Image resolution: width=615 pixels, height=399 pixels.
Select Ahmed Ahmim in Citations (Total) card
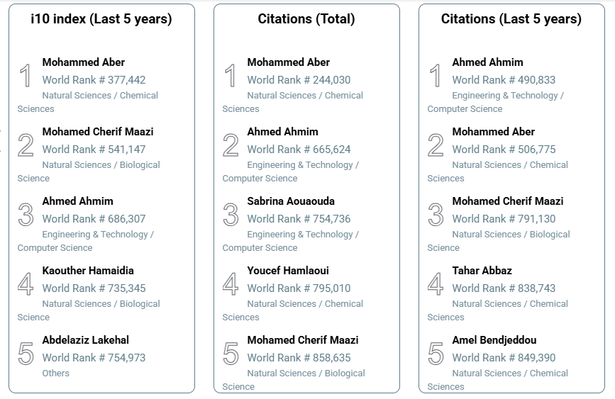(x=282, y=132)
